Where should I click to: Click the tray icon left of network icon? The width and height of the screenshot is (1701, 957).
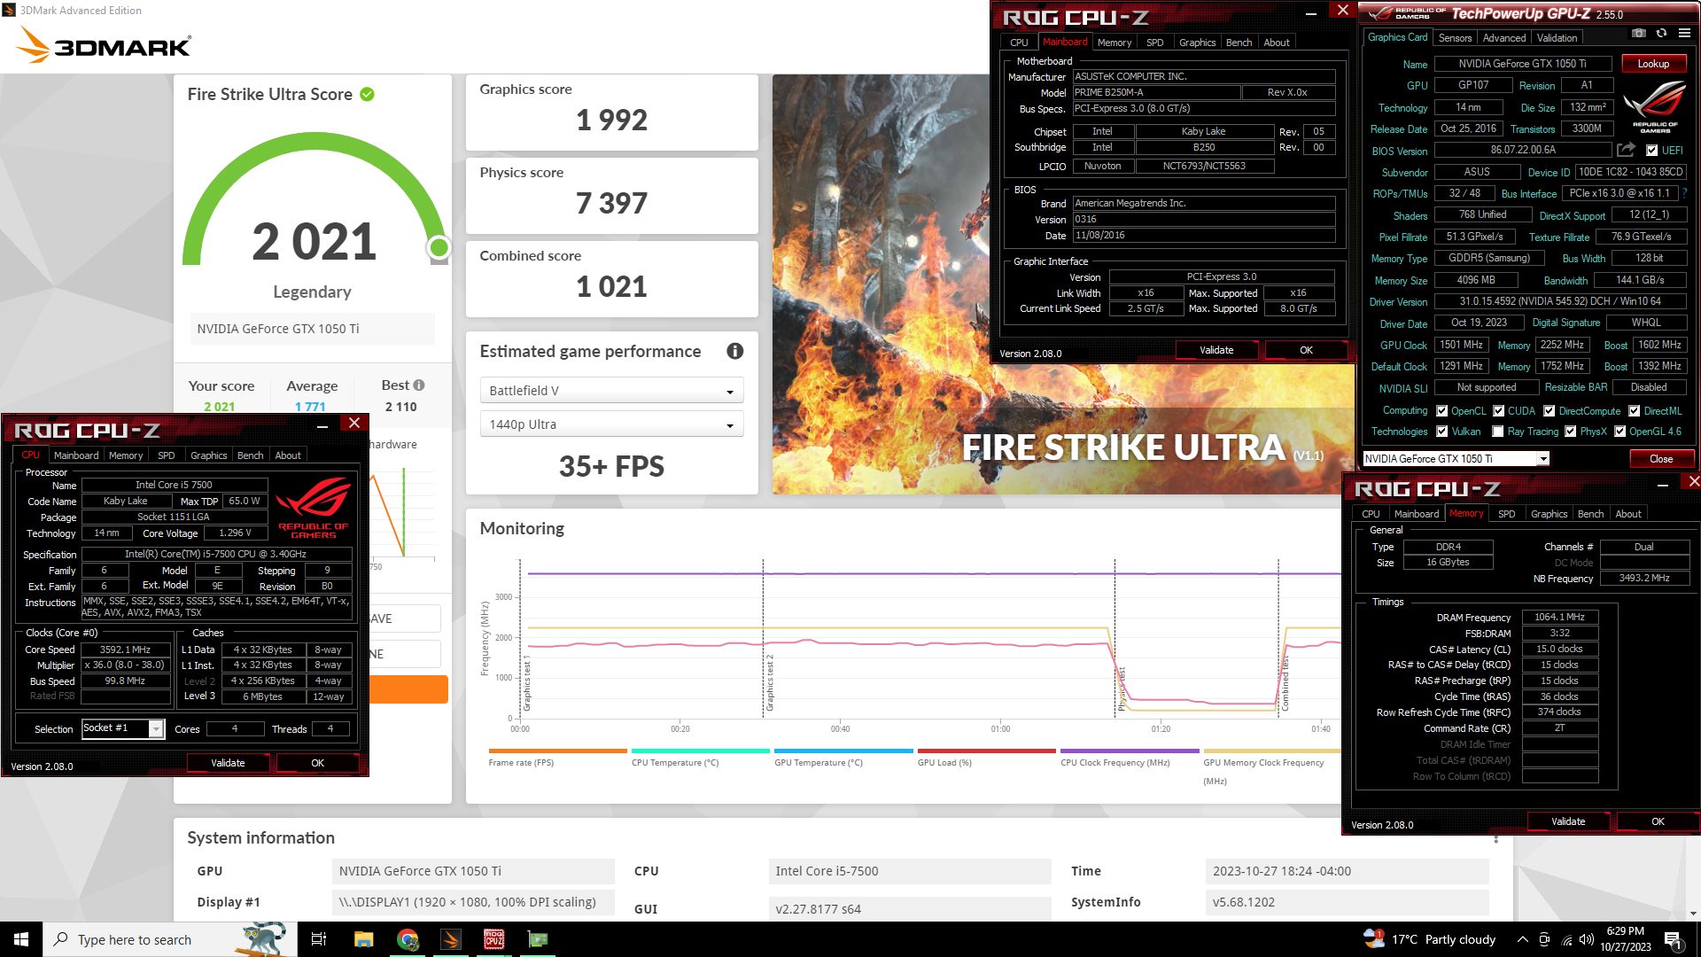click(x=1544, y=939)
